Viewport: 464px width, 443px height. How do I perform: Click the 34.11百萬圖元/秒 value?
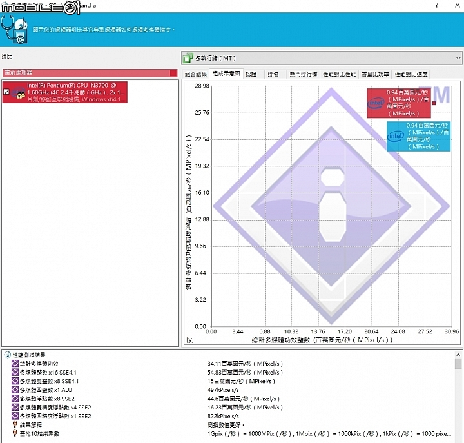(245, 363)
